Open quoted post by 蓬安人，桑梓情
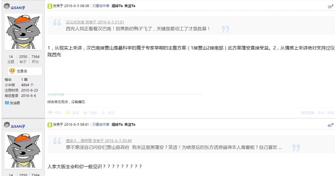 (x=99, y=141)
